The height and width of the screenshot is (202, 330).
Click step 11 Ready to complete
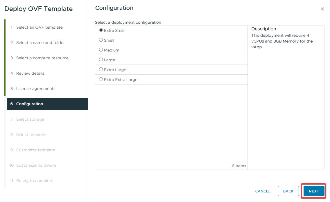(35, 181)
